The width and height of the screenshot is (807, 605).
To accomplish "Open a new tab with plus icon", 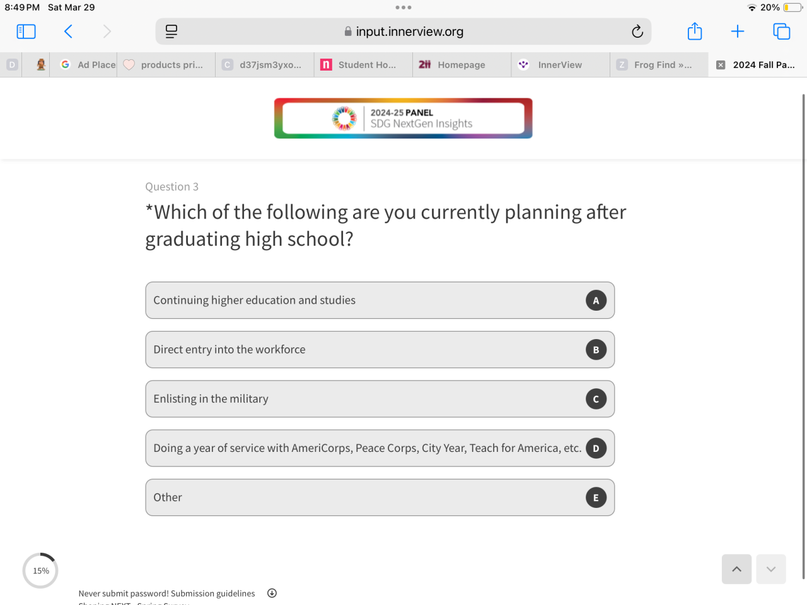I will pos(738,32).
